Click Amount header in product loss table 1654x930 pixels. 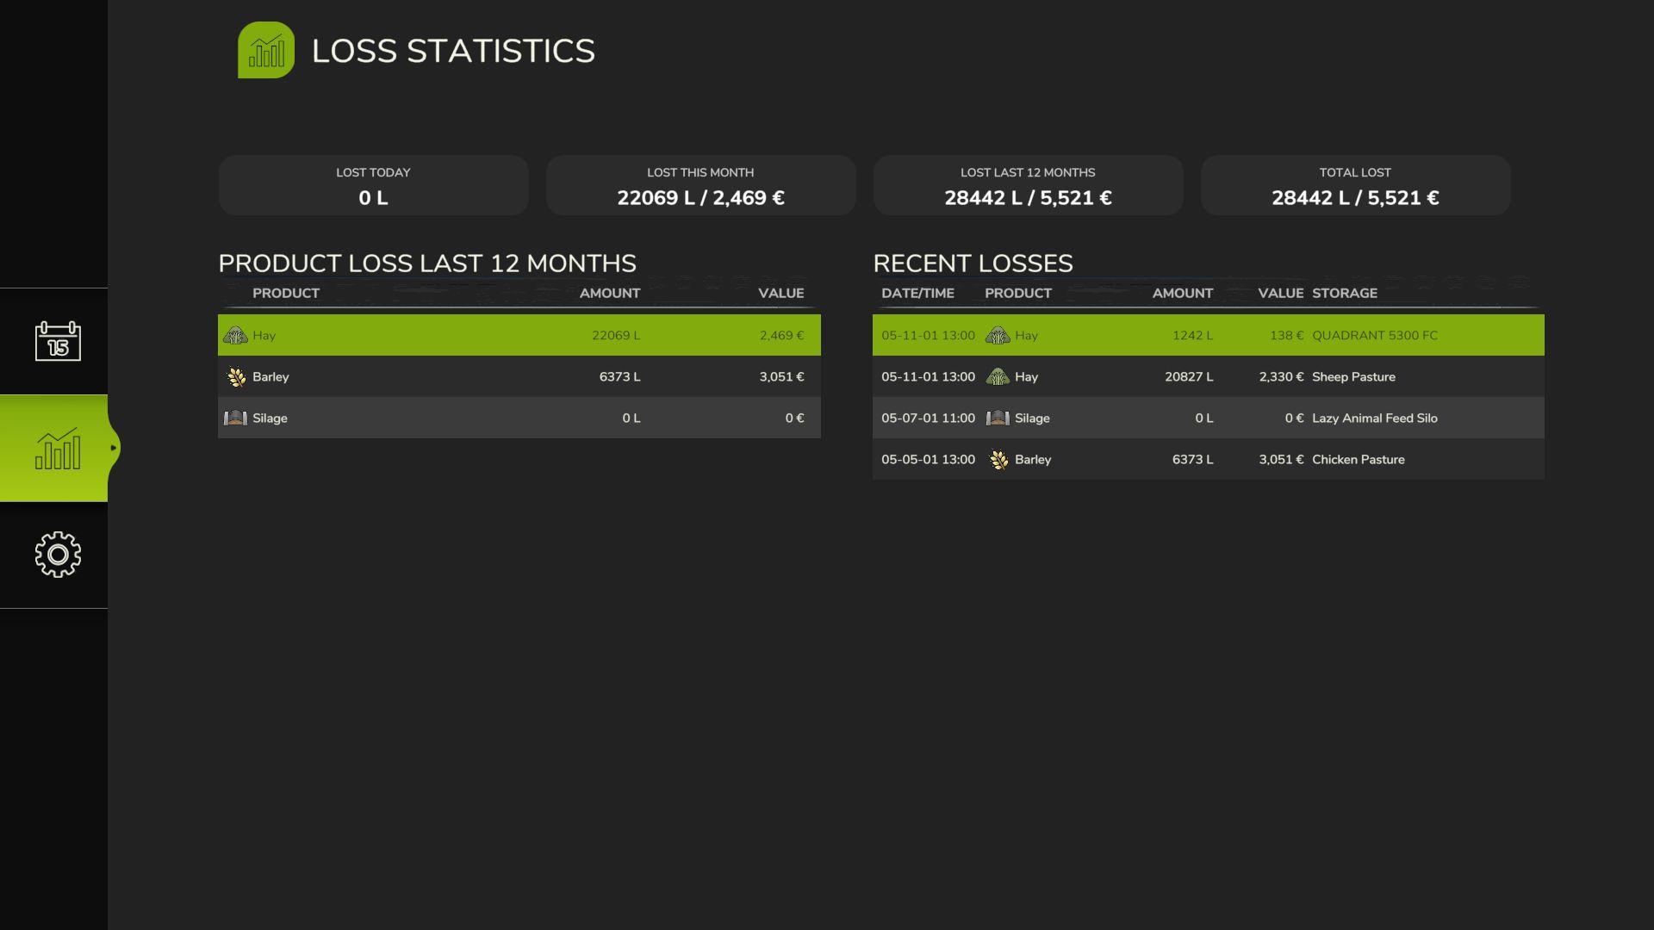[x=609, y=294]
